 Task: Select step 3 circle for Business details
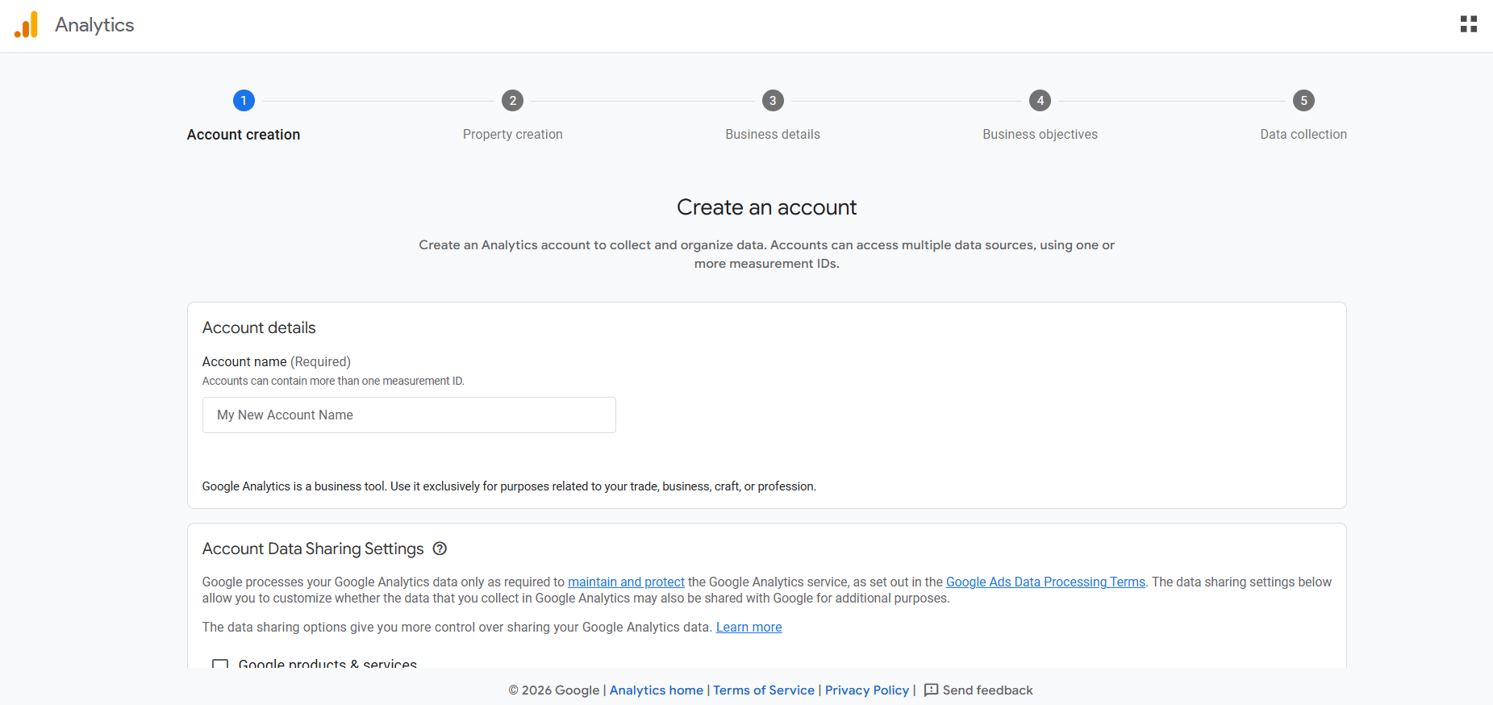773,101
